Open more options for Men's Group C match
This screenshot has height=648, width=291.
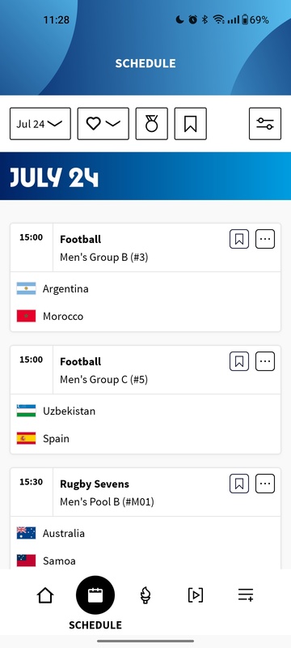(265, 361)
